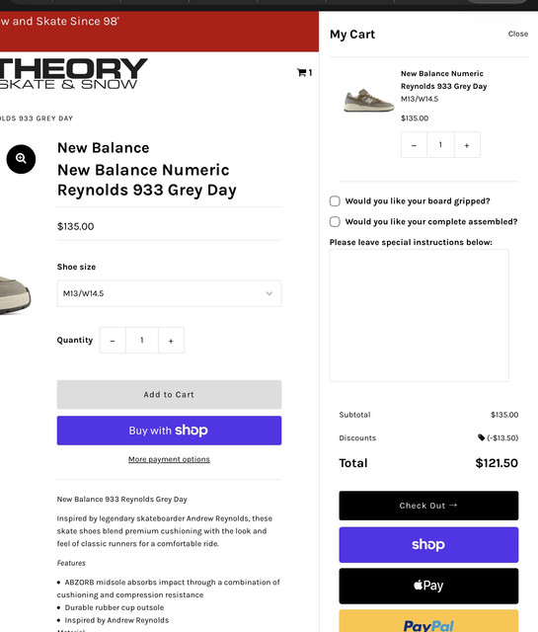
Task: Increase product page quantity with plus
Action: [171, 341]
